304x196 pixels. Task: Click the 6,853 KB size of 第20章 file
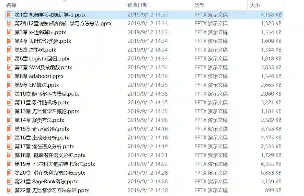click(271, 173)
